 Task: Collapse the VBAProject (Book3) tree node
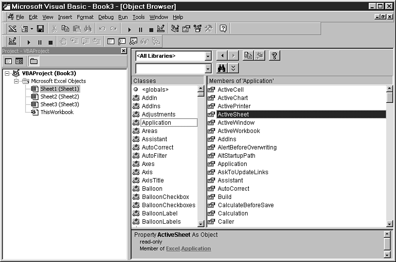pyautogui.click(x=7, y=73)
